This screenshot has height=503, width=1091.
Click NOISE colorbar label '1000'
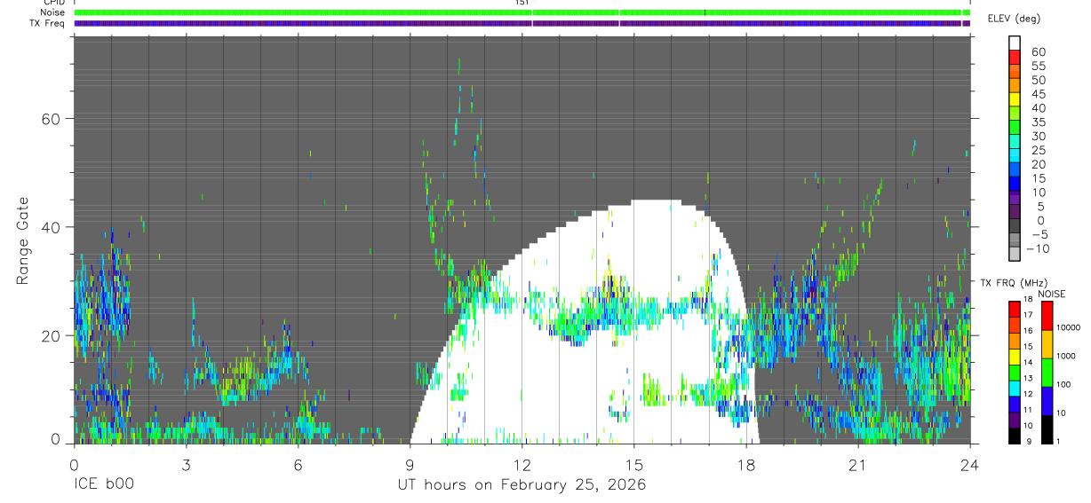click(x=1066, y=356)
